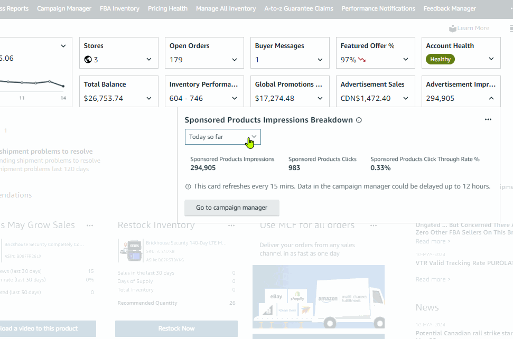
Task: Click the Healthy status badge
Action: click(440, 59)
